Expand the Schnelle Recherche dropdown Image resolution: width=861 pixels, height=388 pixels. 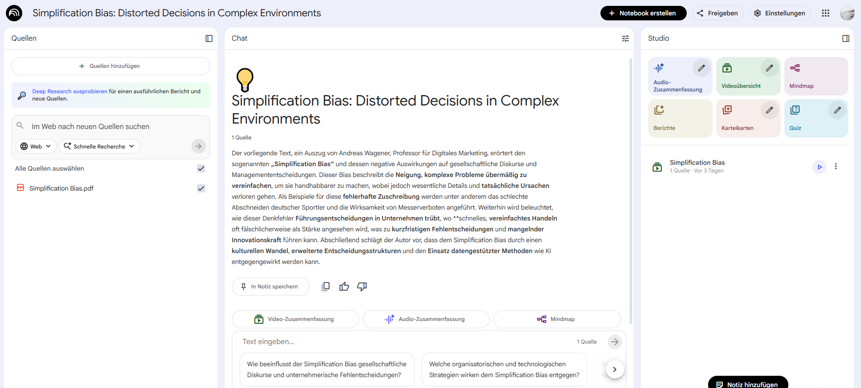[x=99, y=146]
